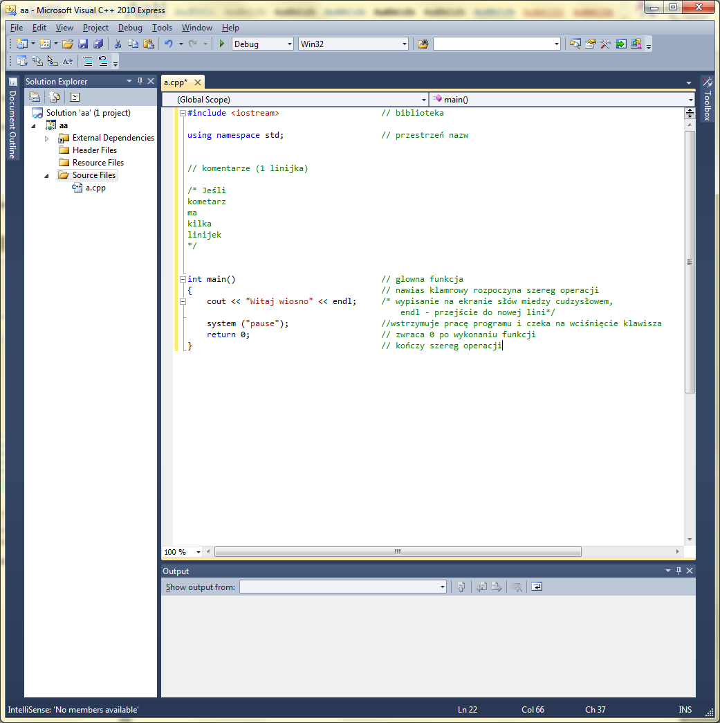Close the a.cpp* editor tab
This screenshot has width=720, height=723.
[198, 82]
